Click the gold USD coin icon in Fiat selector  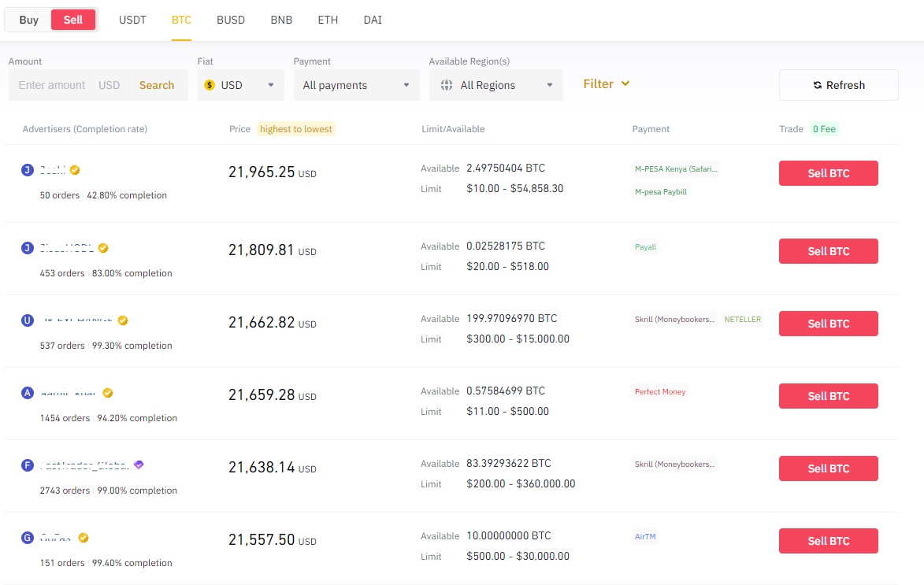click(x=210, y=84)
